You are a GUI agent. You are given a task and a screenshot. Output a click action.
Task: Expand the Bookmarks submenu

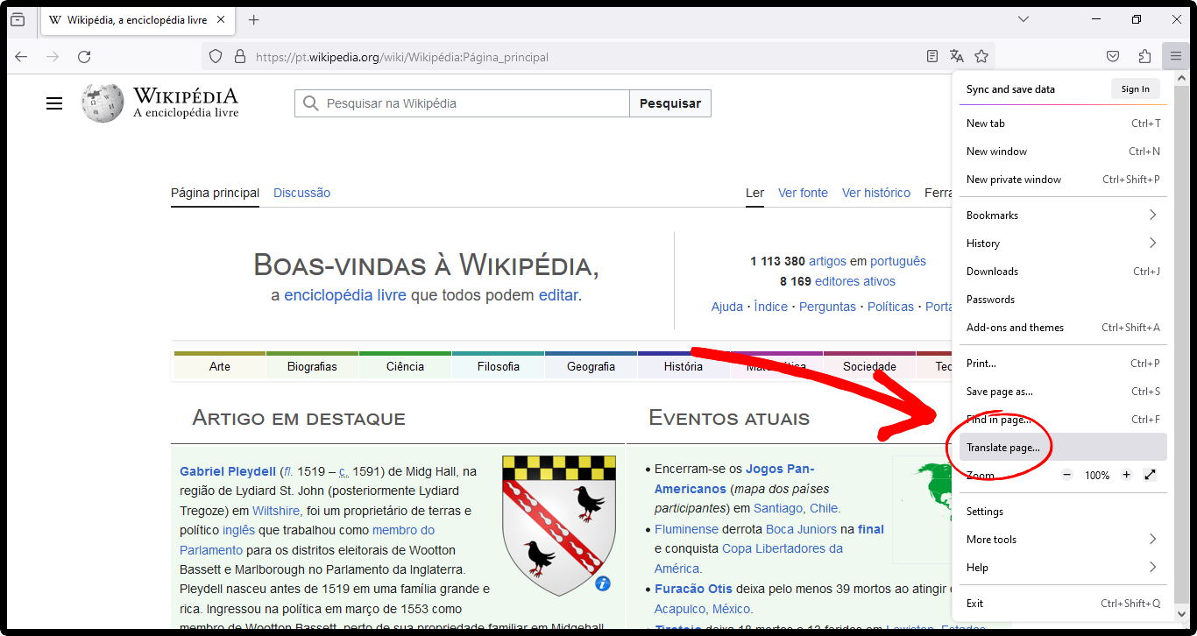pyautogui.click(x=1063, y=216)
